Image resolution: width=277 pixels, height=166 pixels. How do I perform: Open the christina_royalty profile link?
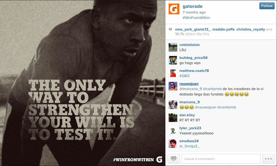point(251,29)
